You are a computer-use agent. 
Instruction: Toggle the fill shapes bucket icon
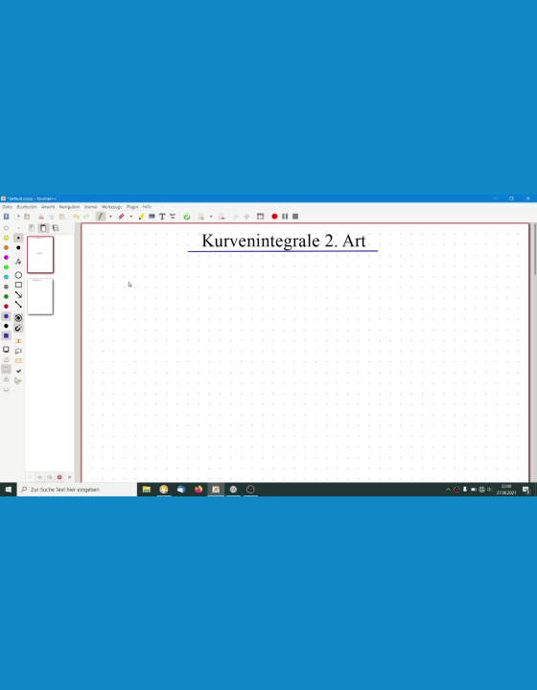click(x=18, y=262)
